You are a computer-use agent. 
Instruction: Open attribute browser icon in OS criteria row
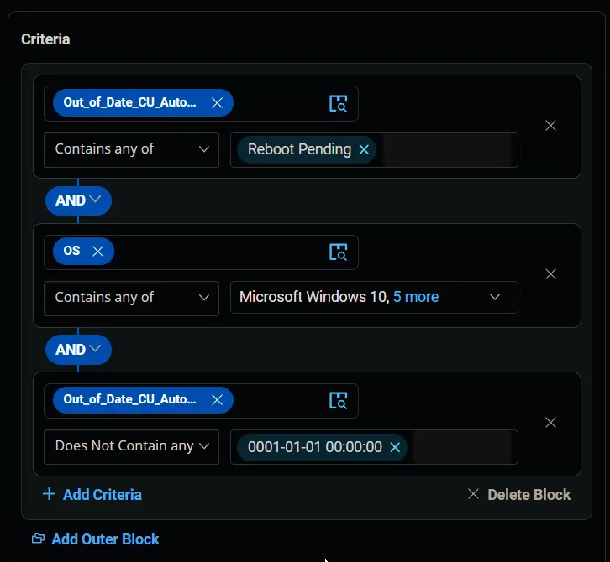[x=338, y=252]
